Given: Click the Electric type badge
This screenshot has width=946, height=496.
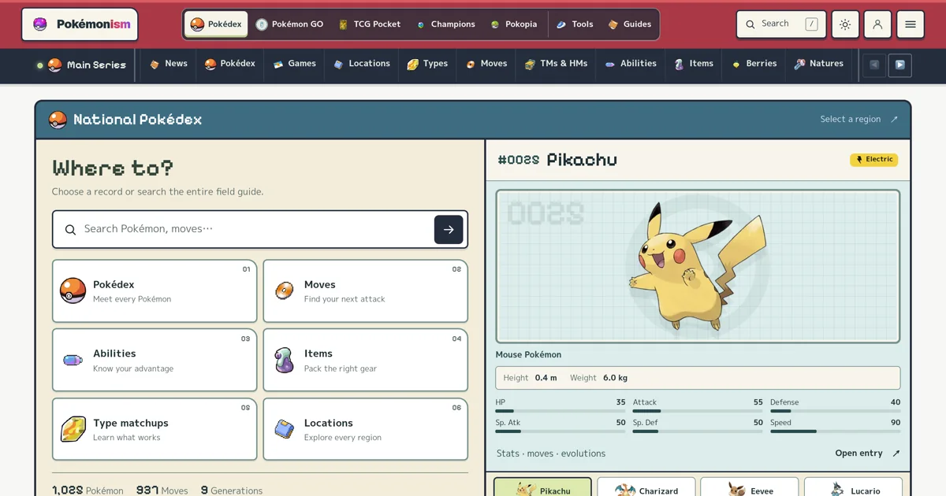Looking at the screenshot, I should [x=873, y=160].
